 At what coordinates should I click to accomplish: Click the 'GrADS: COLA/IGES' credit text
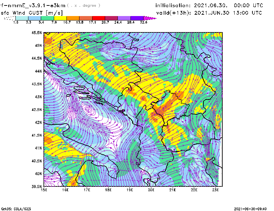pyautogui.click(x=16, y=209)
